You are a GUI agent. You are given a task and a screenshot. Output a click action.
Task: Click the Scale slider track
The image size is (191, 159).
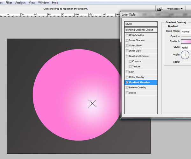(x=186, y=62)
